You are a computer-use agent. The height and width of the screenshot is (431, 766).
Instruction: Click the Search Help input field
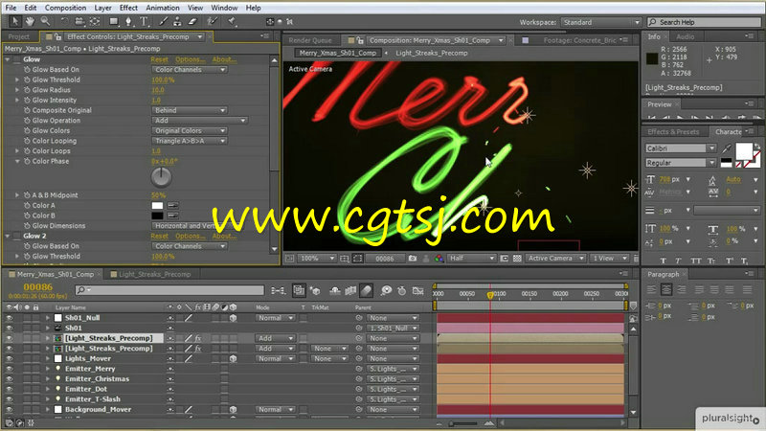pyautogui.click(x=704, y=22)
